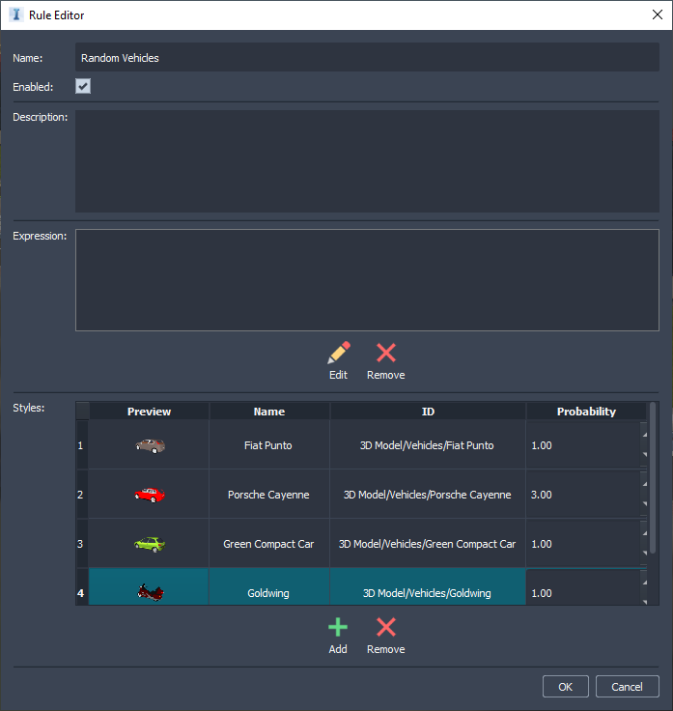Select row header number 3
Image resolution: width=673 pixels, height=711 pixels.
click(x=81, y=543)
